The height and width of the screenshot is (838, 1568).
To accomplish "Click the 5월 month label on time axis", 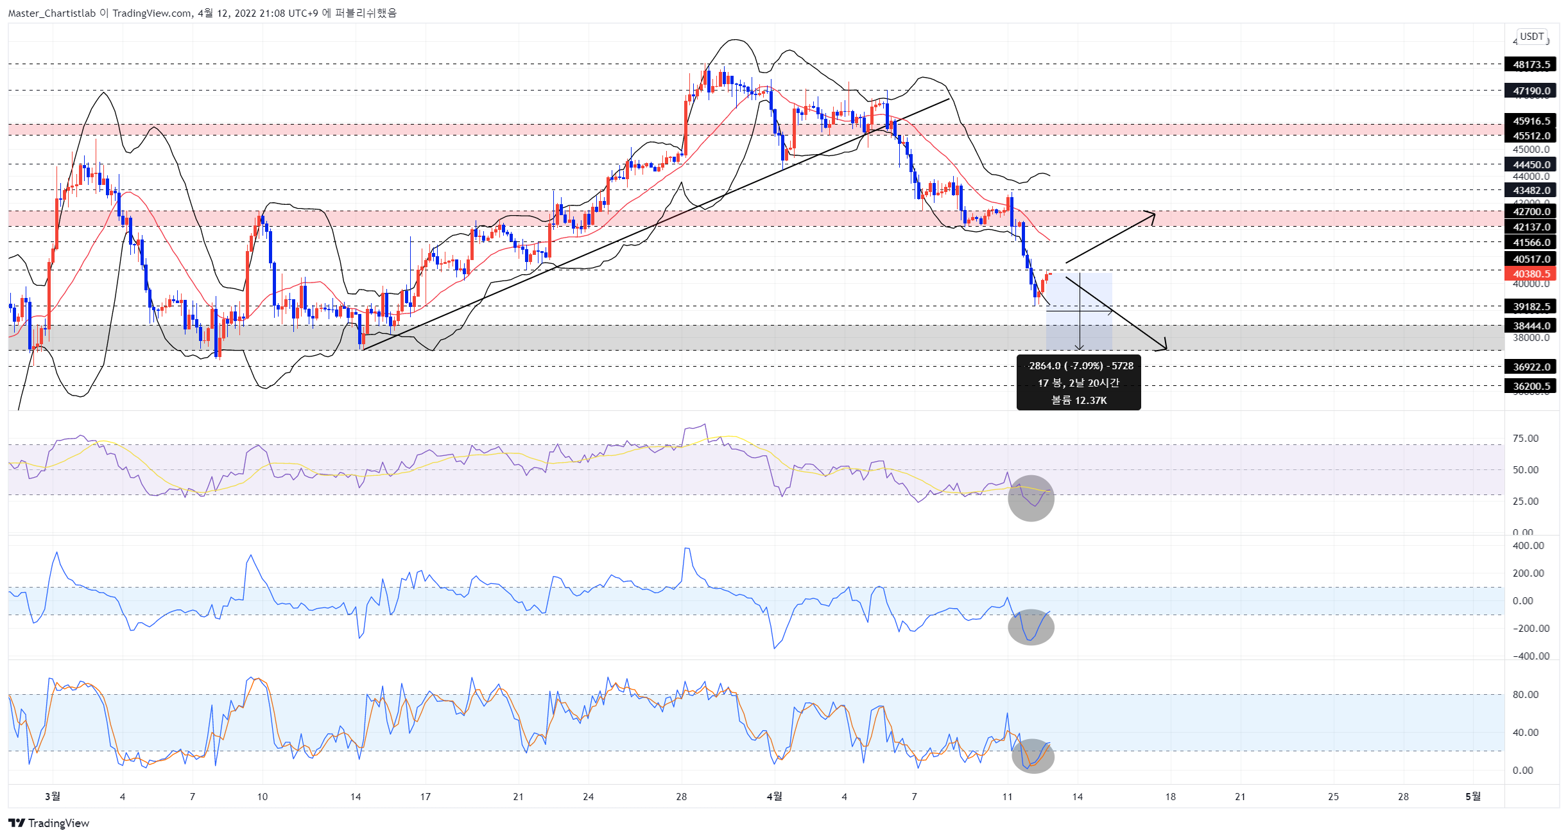I will point(1473,796).
